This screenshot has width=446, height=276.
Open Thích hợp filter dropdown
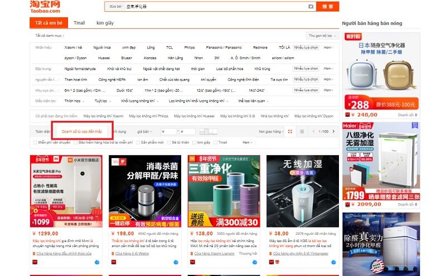[x=74, y=101]
